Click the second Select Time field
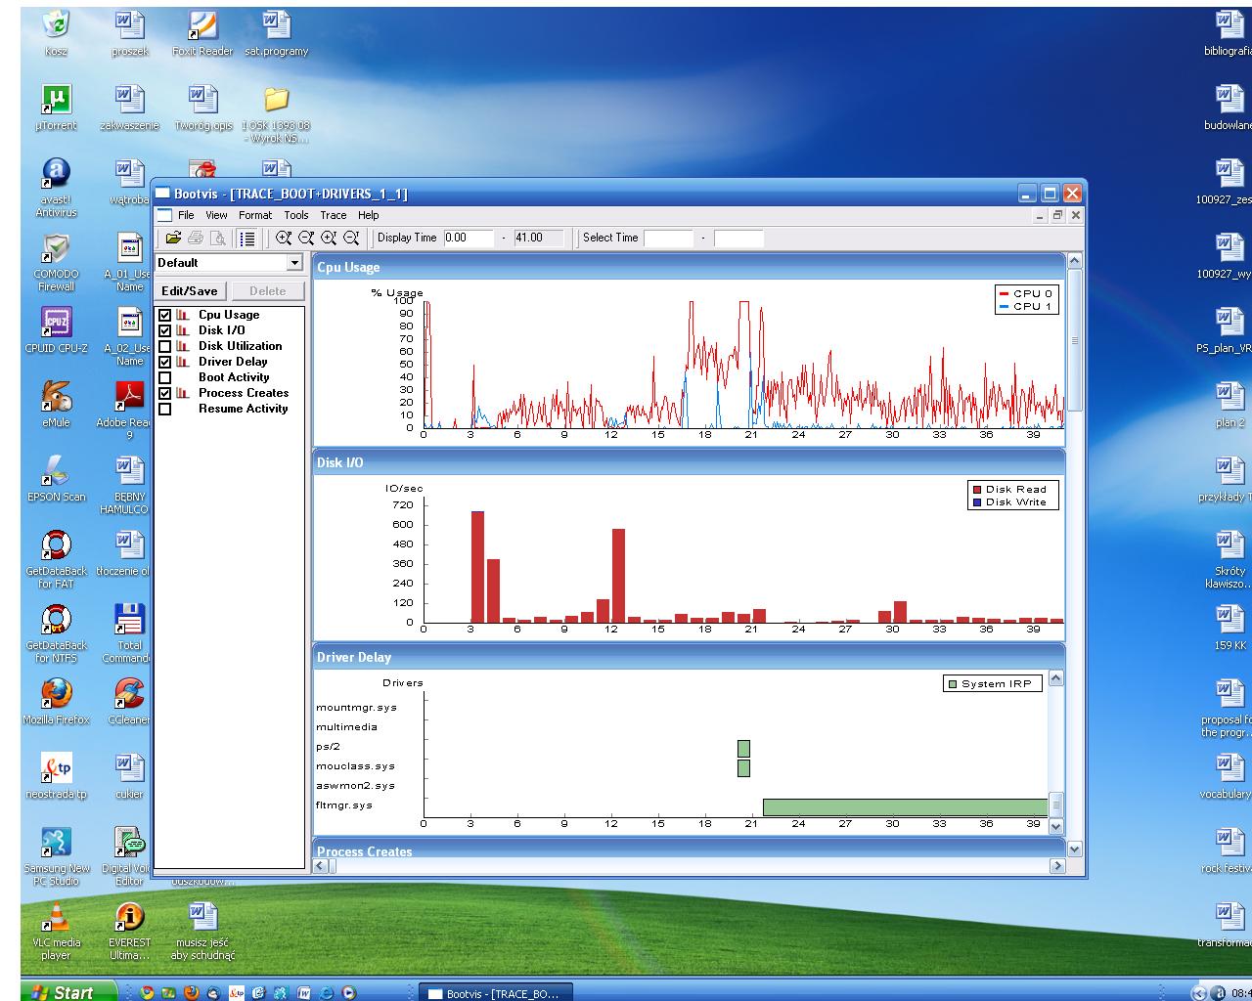The image size is (1252, 1001). click(x=738, y=238)
